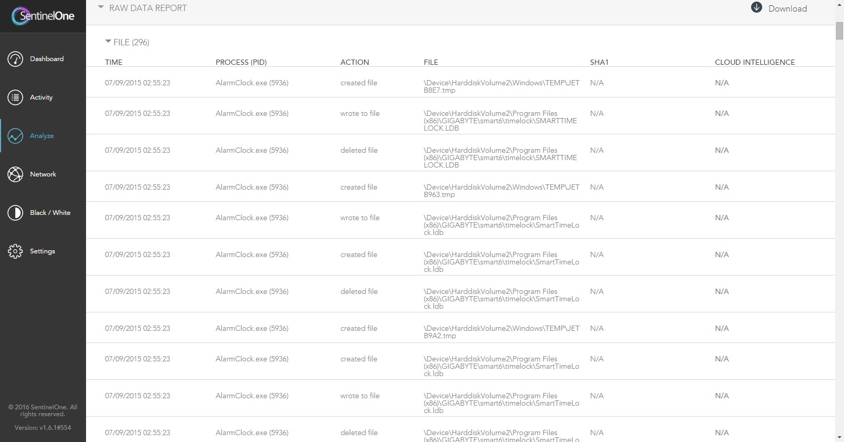Collapse the RAW DATA REPORT section
The width and height of the screenshot is (844, 442).
point(101,7)
